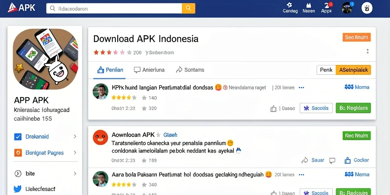Click thumbs-up 1 Daasd on first review

coord(283,109)
